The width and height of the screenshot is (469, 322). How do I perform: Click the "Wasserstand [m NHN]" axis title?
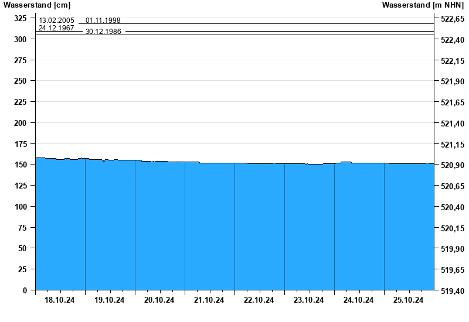[423, 5]
